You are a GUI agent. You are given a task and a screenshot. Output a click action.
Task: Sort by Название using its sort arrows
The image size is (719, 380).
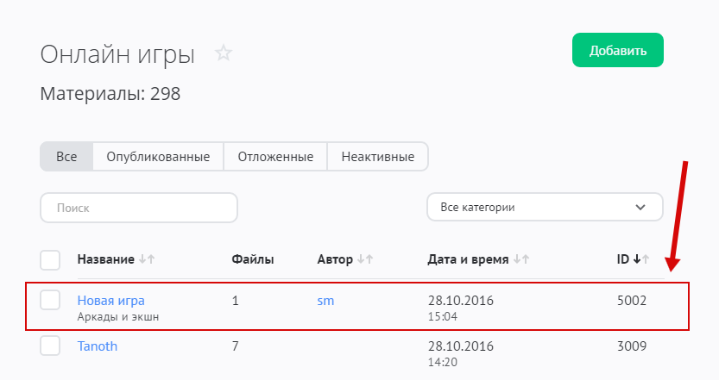coord(146,259)
